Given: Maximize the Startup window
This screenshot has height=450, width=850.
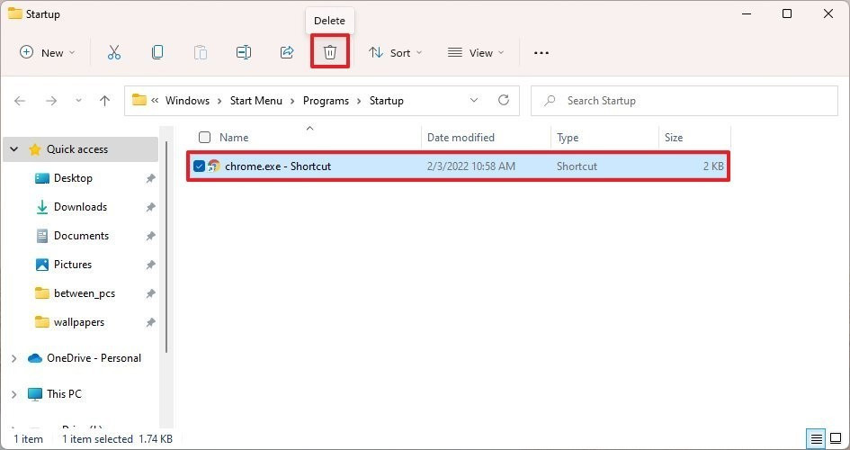Looking at the screenshot, I should click(787, 13).
